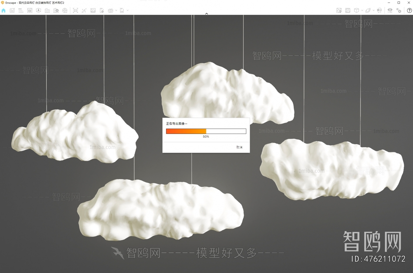Open the video editor tool
413x273 pixels.
click(65, 11)
